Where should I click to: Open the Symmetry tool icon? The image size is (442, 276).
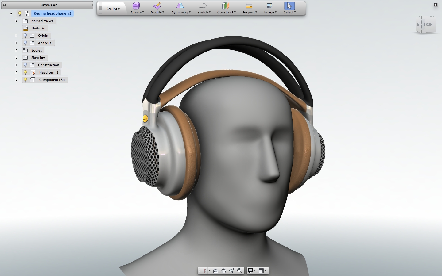click(x=180, y=6)
